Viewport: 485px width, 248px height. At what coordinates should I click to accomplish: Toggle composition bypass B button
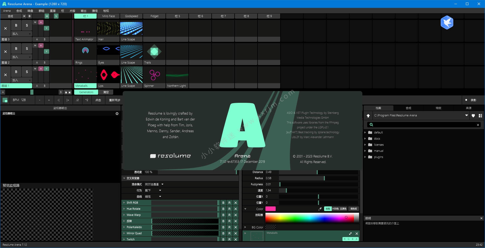[x=30, y=16]
